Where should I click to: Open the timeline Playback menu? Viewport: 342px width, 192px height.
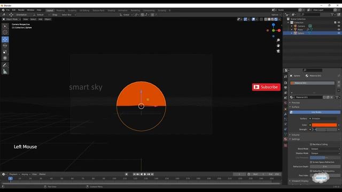[14, 174]
